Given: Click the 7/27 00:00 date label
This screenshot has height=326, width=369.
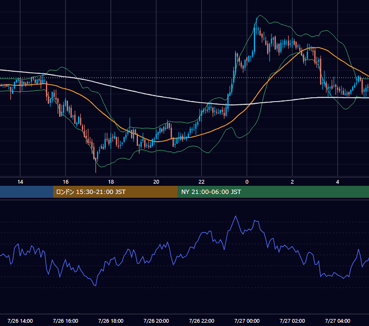Looking at the screenshot, I should pyautogui.click(x=247, y=321).
